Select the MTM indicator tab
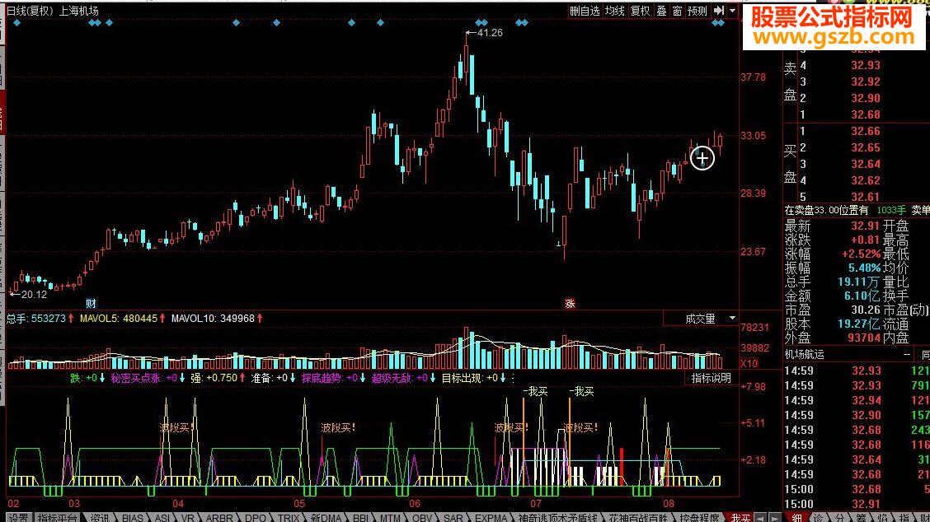 [390, 517]
